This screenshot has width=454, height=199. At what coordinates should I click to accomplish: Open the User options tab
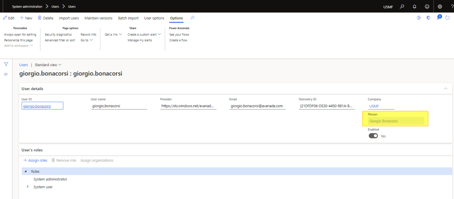(154, 18)
